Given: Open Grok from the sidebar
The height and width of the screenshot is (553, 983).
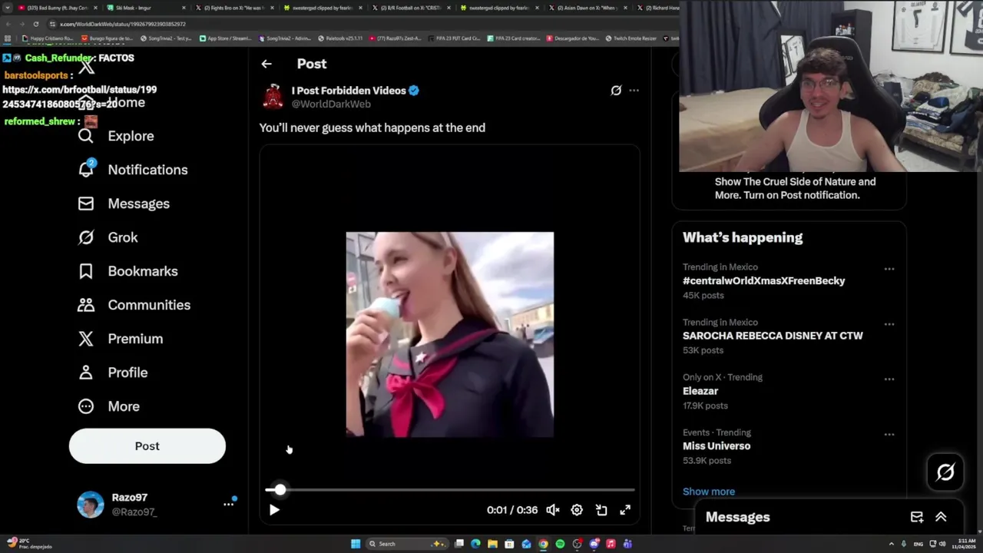Looking at the screenshot, I should point(108,237).
